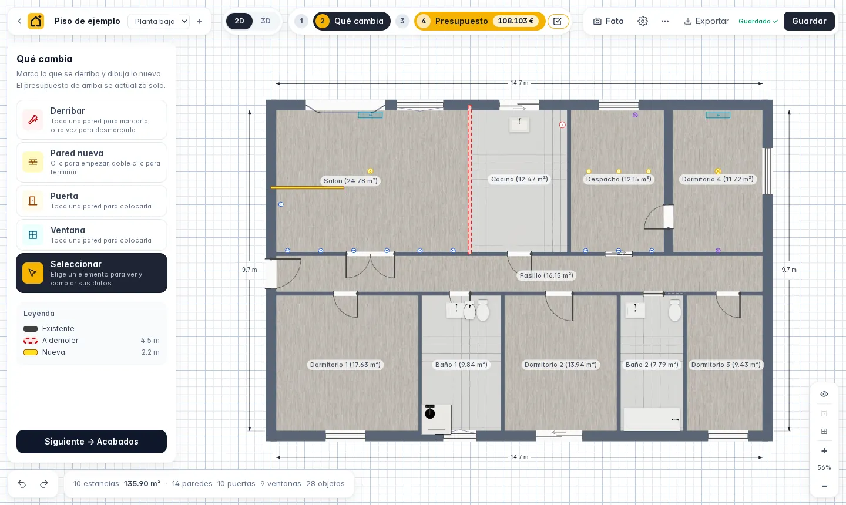Open the Planta baja floor dropdown
The width and height of the screenshot is (846, 505).
[159, 21]
